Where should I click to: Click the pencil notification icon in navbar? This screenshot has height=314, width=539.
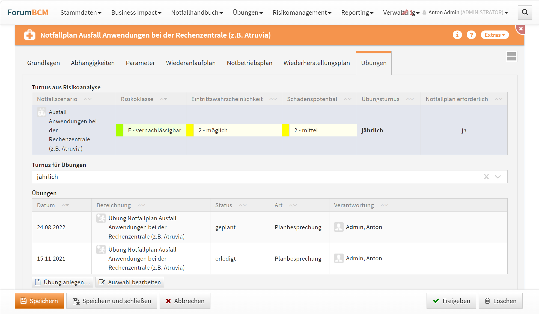coord(405,12)
